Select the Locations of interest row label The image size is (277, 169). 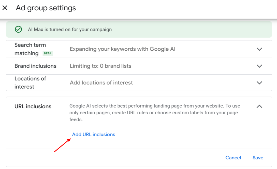click(30, 82)
